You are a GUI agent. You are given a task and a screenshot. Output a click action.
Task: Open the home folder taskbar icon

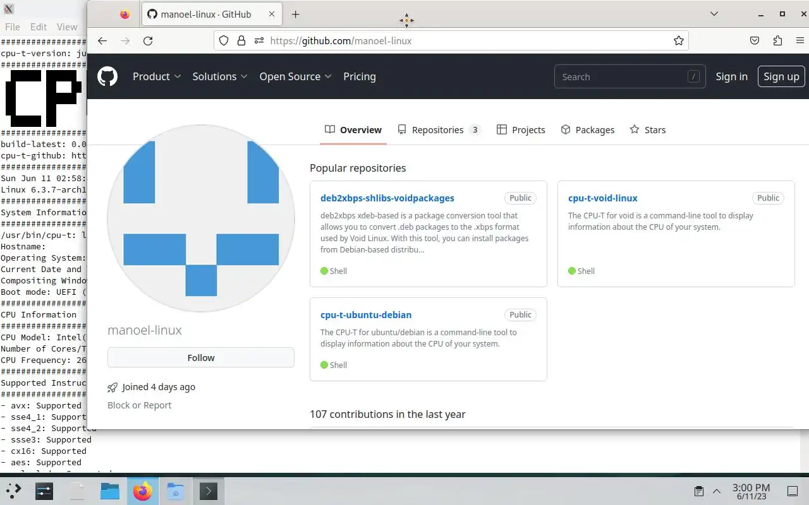pos(176,491)
